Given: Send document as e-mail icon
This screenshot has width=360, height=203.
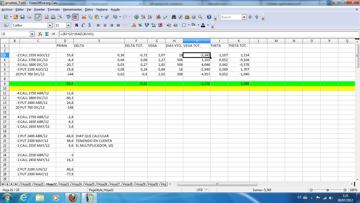Looking at the screenshot, I should click(29, 17).
